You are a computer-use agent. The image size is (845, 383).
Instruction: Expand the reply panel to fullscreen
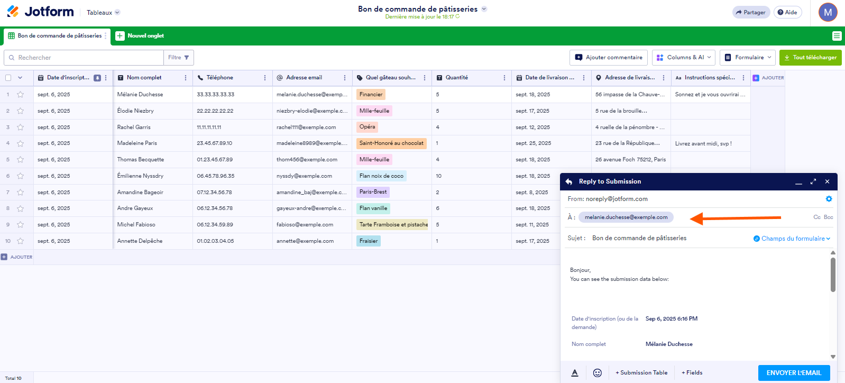(813, 181)
